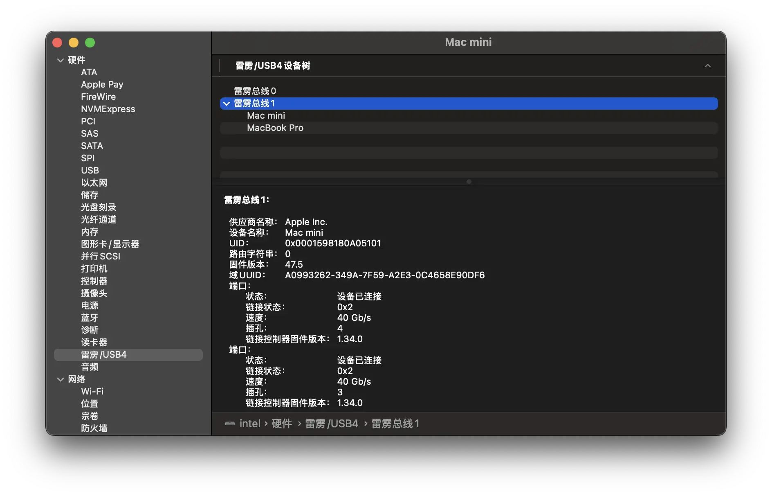Select 防火墙 at the bottom of the sidebar
Viewport: 772px width, 496px height.
[x=94, y=428]
